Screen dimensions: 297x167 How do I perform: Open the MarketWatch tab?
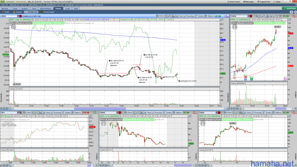pos(46,9)
